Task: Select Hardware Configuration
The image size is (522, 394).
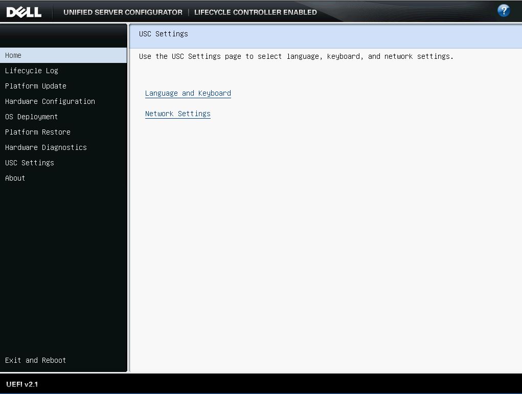Action: [x=50, y=101]
